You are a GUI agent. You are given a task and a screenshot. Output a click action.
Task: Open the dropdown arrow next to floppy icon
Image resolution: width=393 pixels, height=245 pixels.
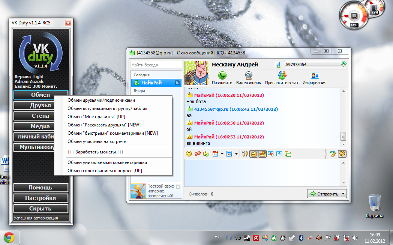236,154
